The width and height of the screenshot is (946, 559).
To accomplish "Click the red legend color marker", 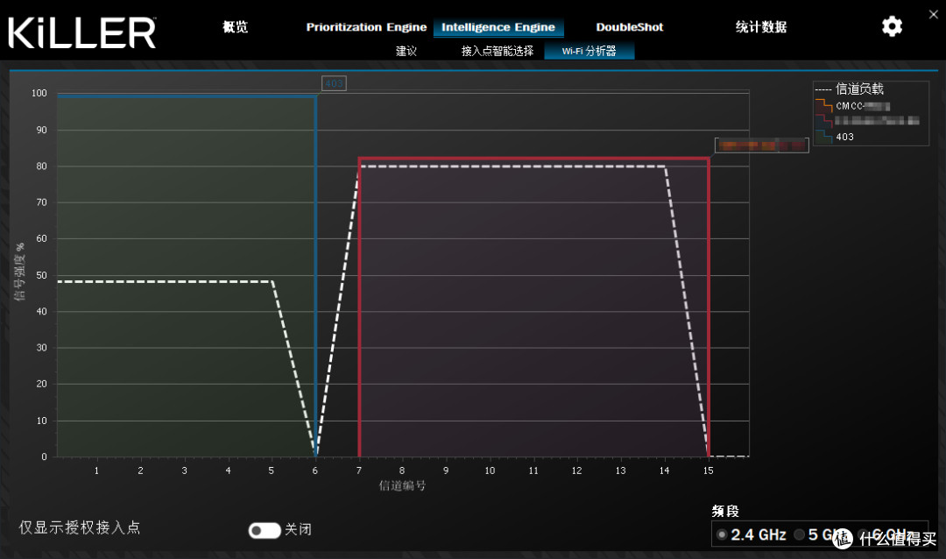I will click(x=823, y=121).
